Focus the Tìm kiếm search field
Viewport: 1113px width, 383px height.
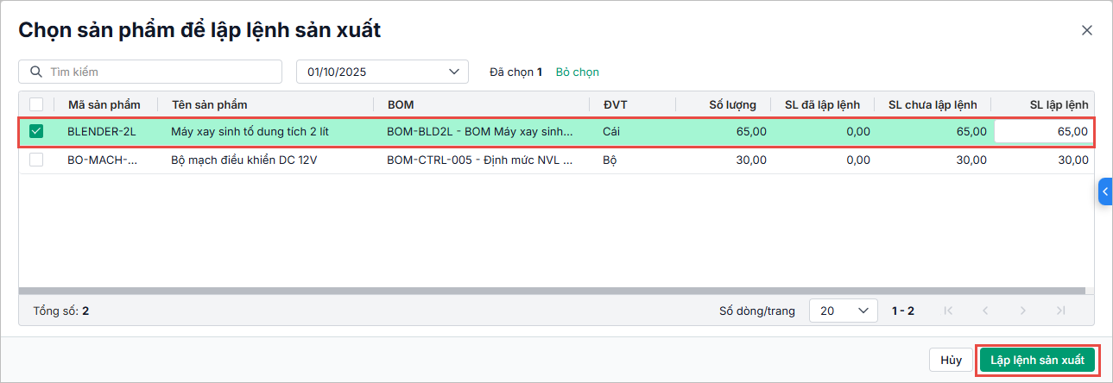160,72
